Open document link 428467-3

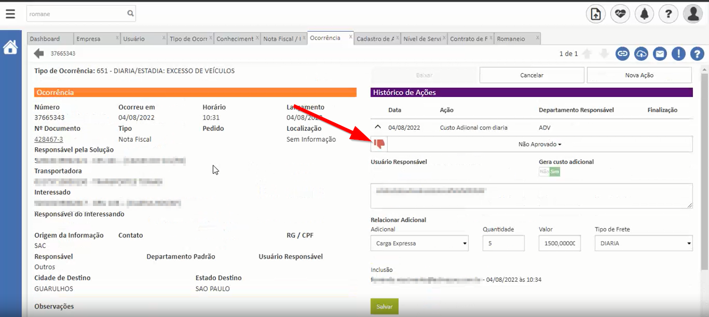pos(49,139)
